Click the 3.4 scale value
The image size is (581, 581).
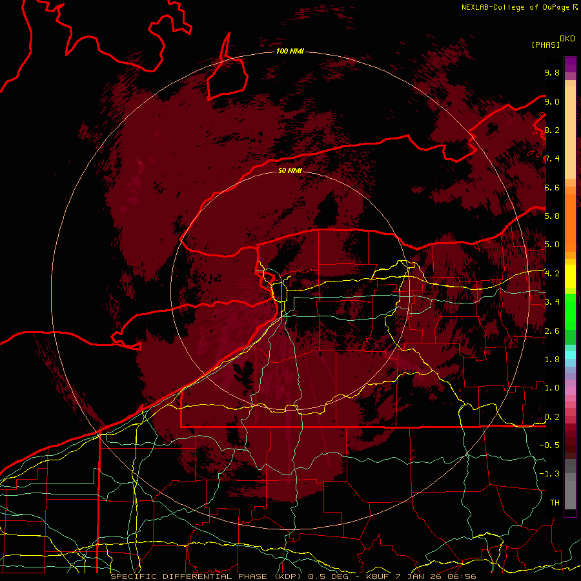[x=552, y=302]
